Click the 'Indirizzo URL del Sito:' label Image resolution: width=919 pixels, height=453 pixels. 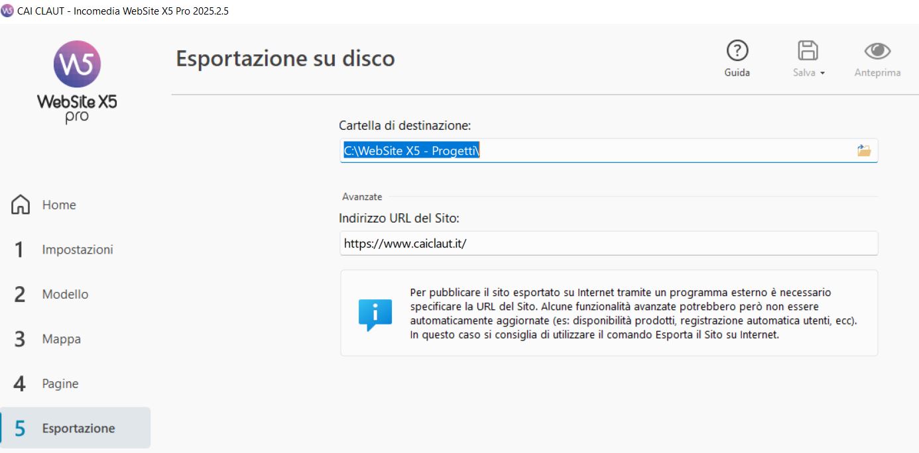(399, 218)
